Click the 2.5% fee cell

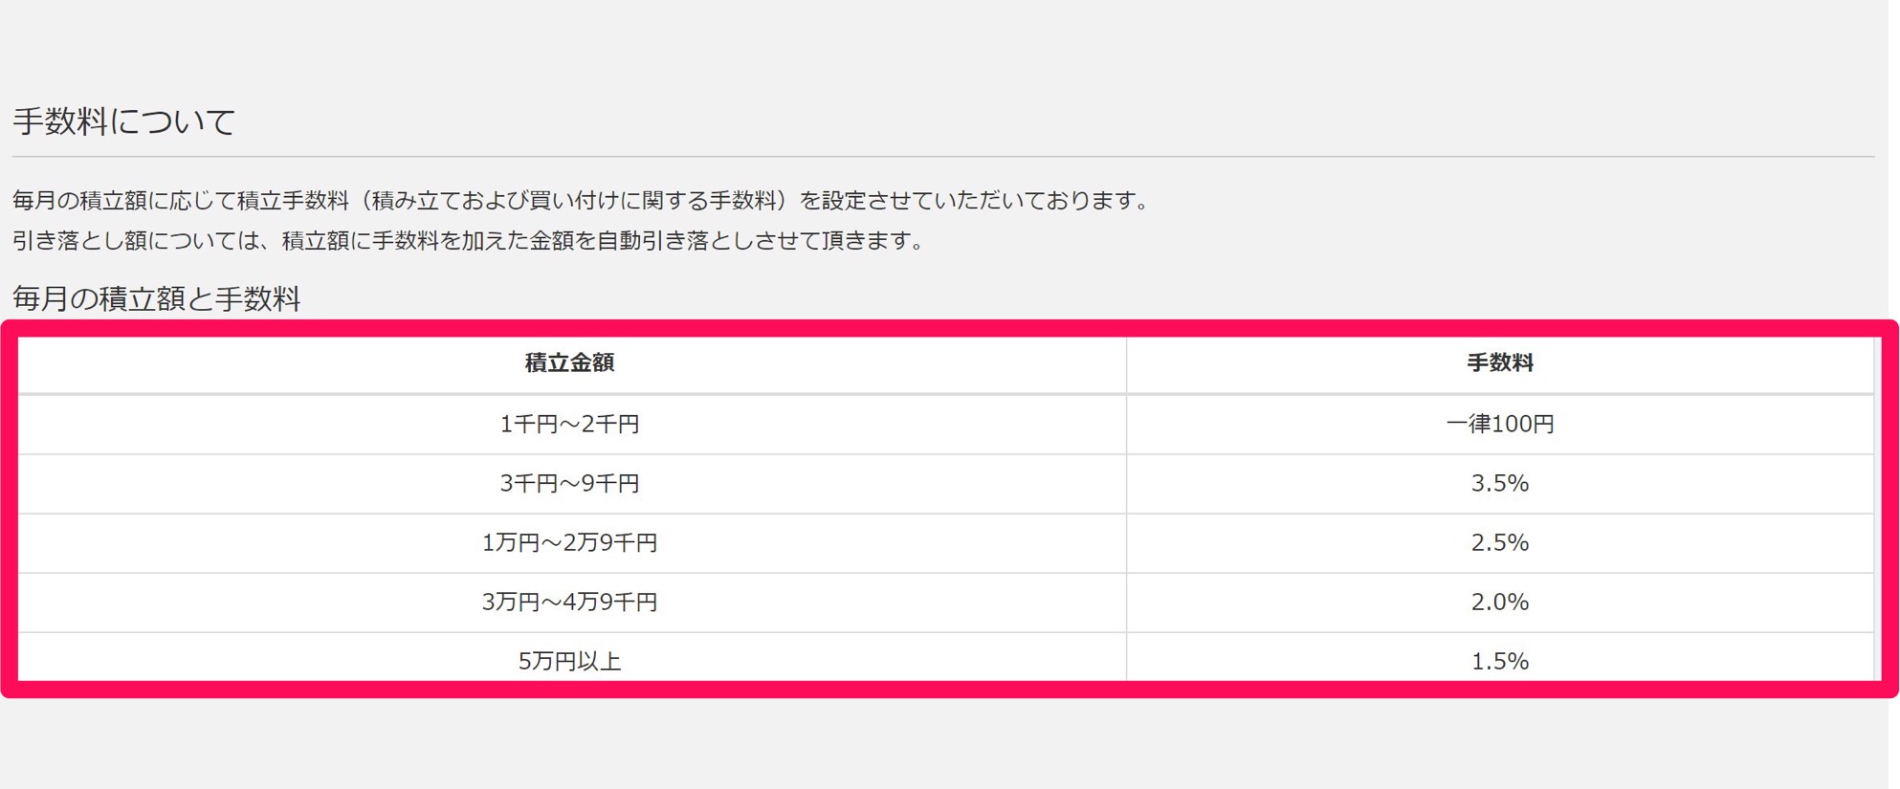pyautogui.click(x=1499, y=542)
